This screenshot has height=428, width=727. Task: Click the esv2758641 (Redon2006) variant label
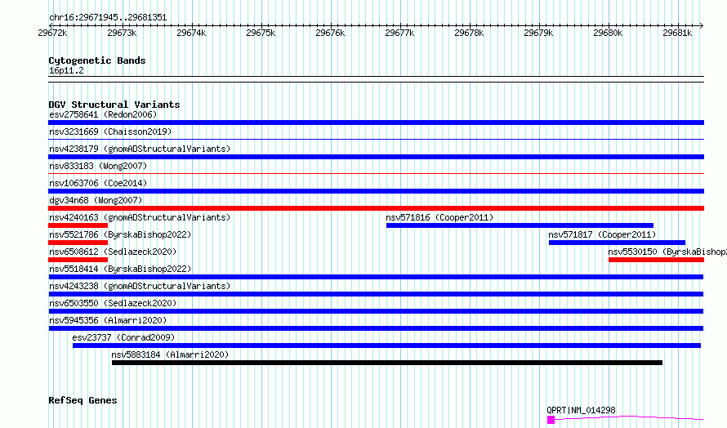tap(103, 114)
